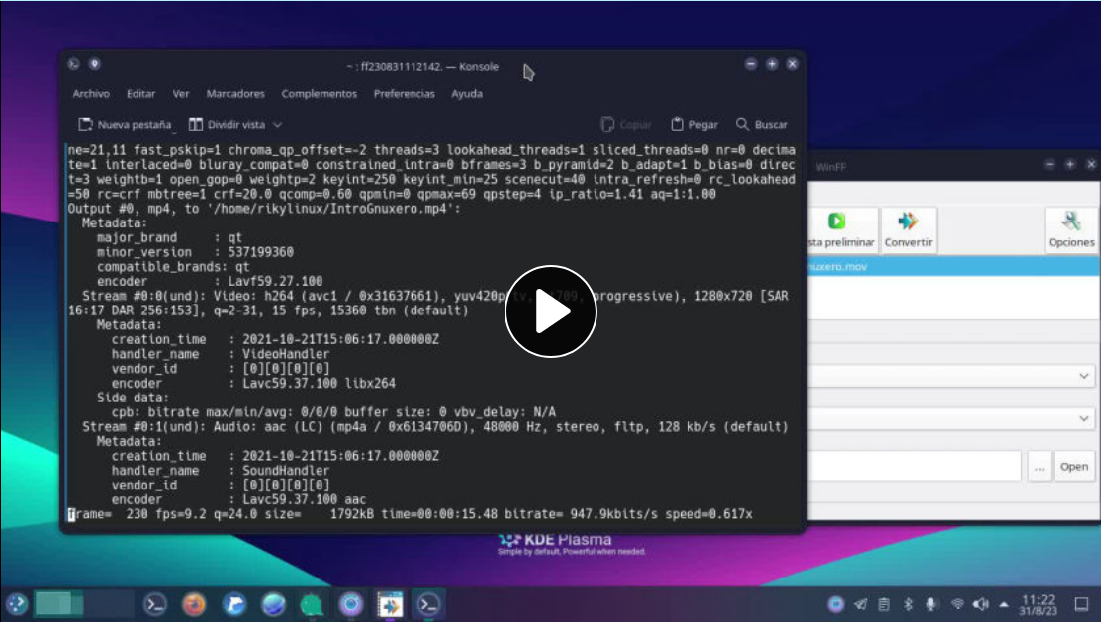Screen dimensions: 1101x622
Task: Click Nueva pestaña in the Konsole toolbar
Action: (125, 125)
